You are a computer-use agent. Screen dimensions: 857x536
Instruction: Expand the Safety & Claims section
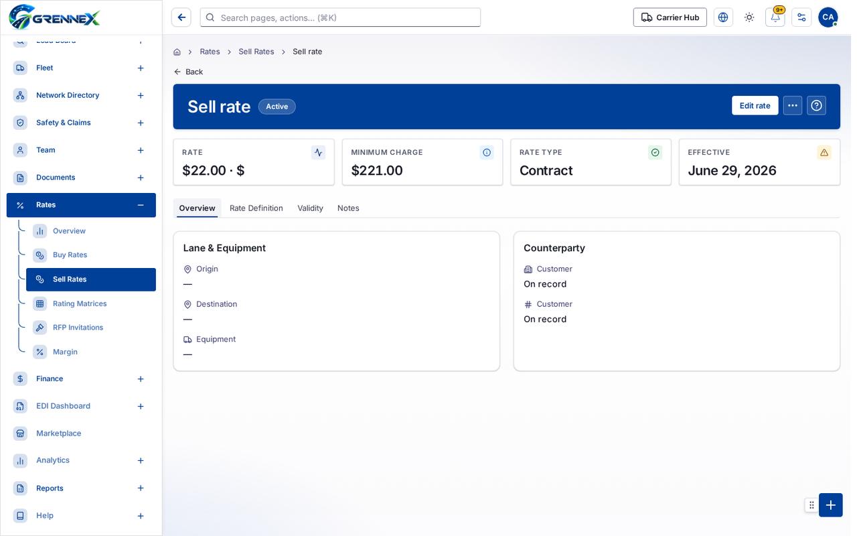pyautogui.click(x=141, y=123)
